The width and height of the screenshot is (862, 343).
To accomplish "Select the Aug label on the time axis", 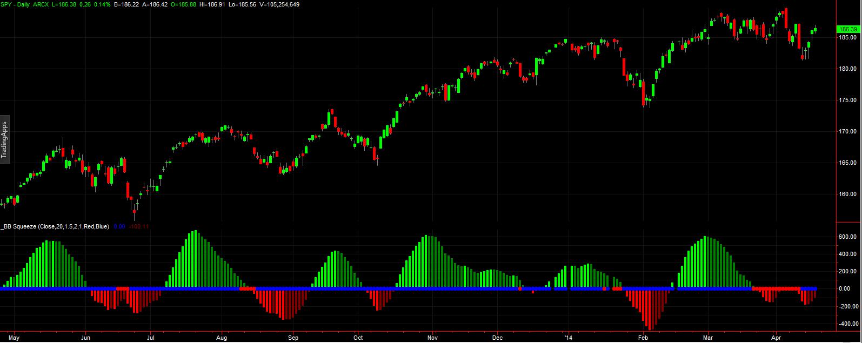I will [222, 337].
